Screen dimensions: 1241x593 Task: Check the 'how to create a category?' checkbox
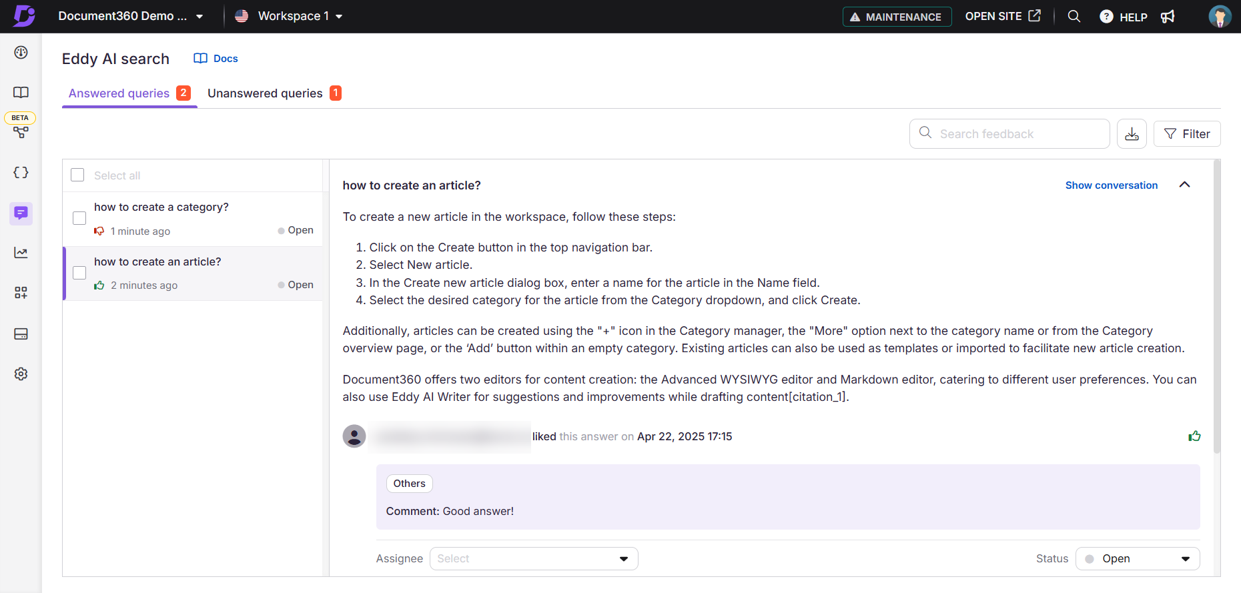pos(79,218)
